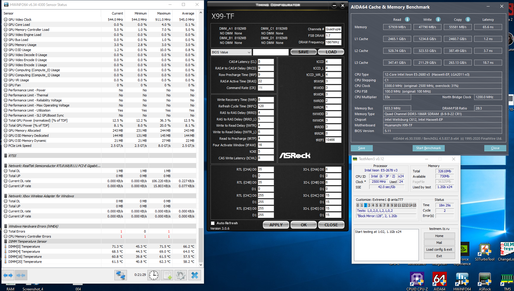Click LOAD in Timing Configurator
This screenshot has width=514, height=291.
(331, 52)
